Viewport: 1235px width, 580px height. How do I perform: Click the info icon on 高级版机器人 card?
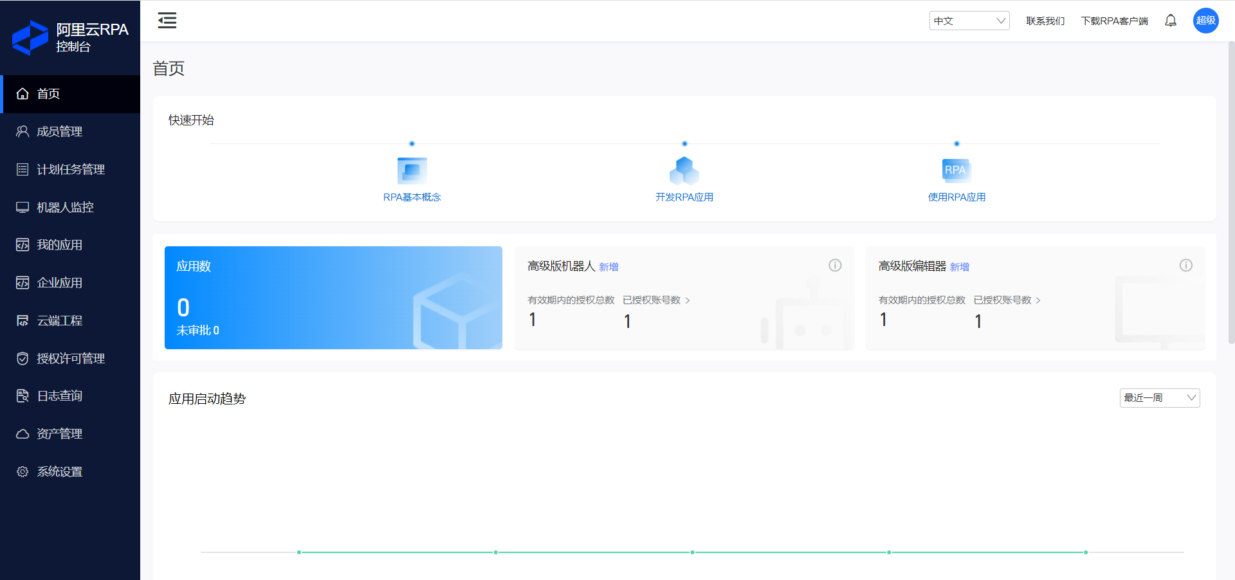pos(835,266)
